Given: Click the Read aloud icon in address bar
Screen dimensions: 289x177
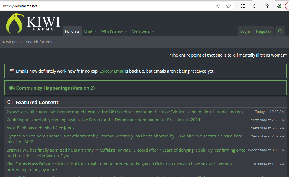Looking at the screenshot, I should pyautogui.click(x=218, y=6).
